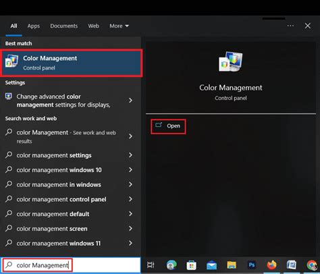320x274 pixels.
Task: Expand 'color management windows 10' arrow
Action: [x=130, y=169]
